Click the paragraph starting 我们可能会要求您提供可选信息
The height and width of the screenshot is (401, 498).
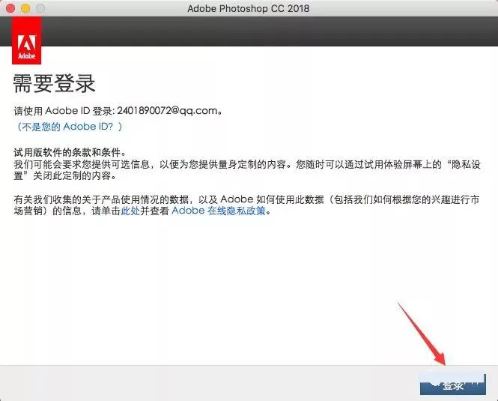pyautogui.click(x=247, y=170)
